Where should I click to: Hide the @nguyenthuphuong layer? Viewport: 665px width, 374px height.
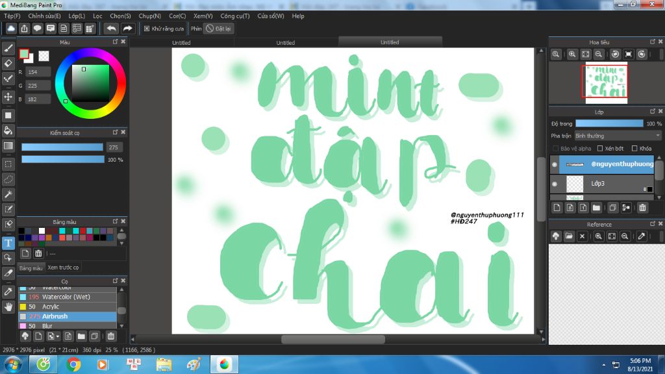point(555,164)
